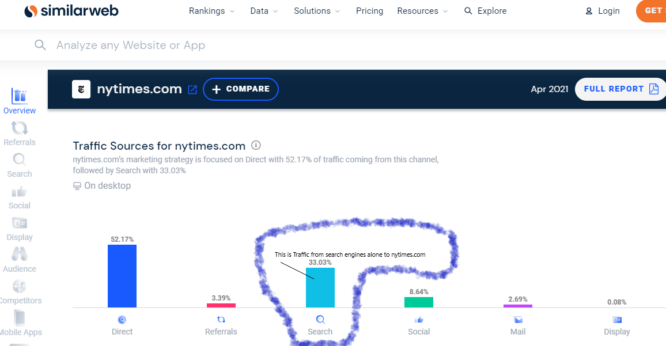Open the Overview sidebar icon
Image resolution: width=666 pixels, height=346 pixels.
tap(20, 96)
